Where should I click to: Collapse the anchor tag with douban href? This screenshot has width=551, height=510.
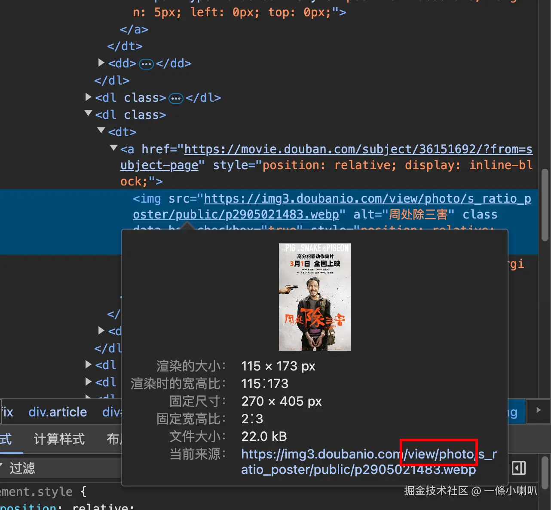click(x=114, y=148)
